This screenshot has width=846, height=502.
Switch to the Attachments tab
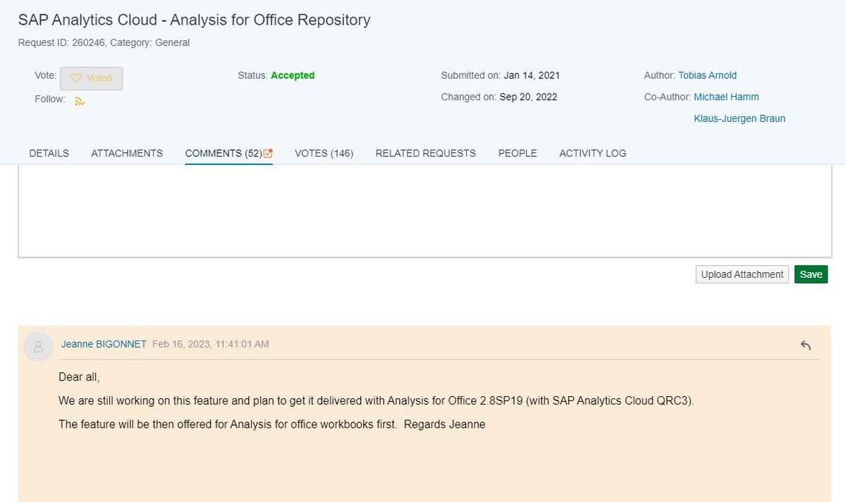tap(127, 153)
